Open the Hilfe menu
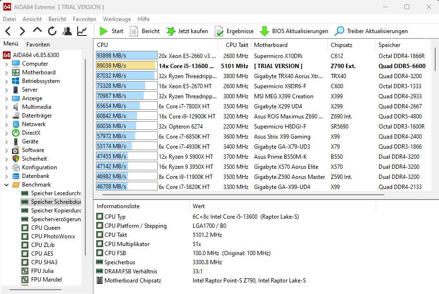 [143, 19]
